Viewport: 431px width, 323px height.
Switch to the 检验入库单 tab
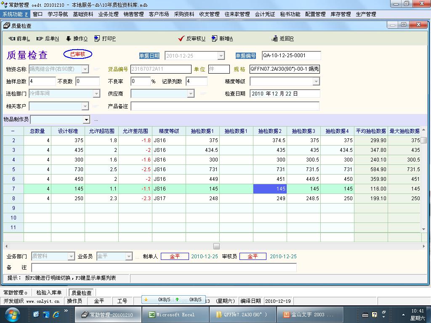point(49,293)
